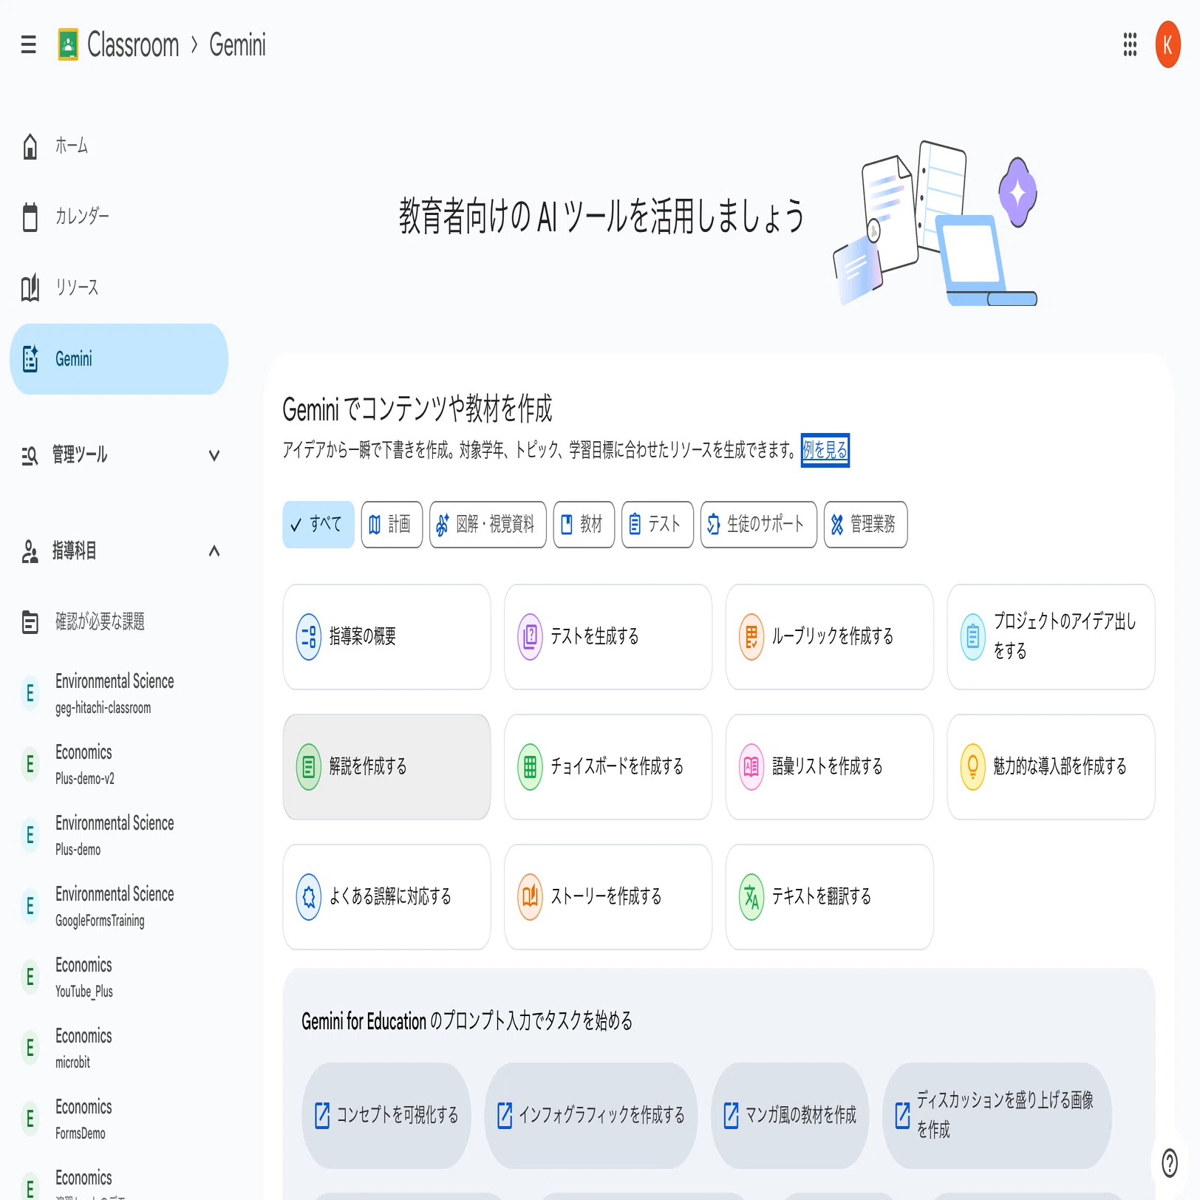
Task: Click the 管理ツール search-list icon
Action: pos(30,455)
